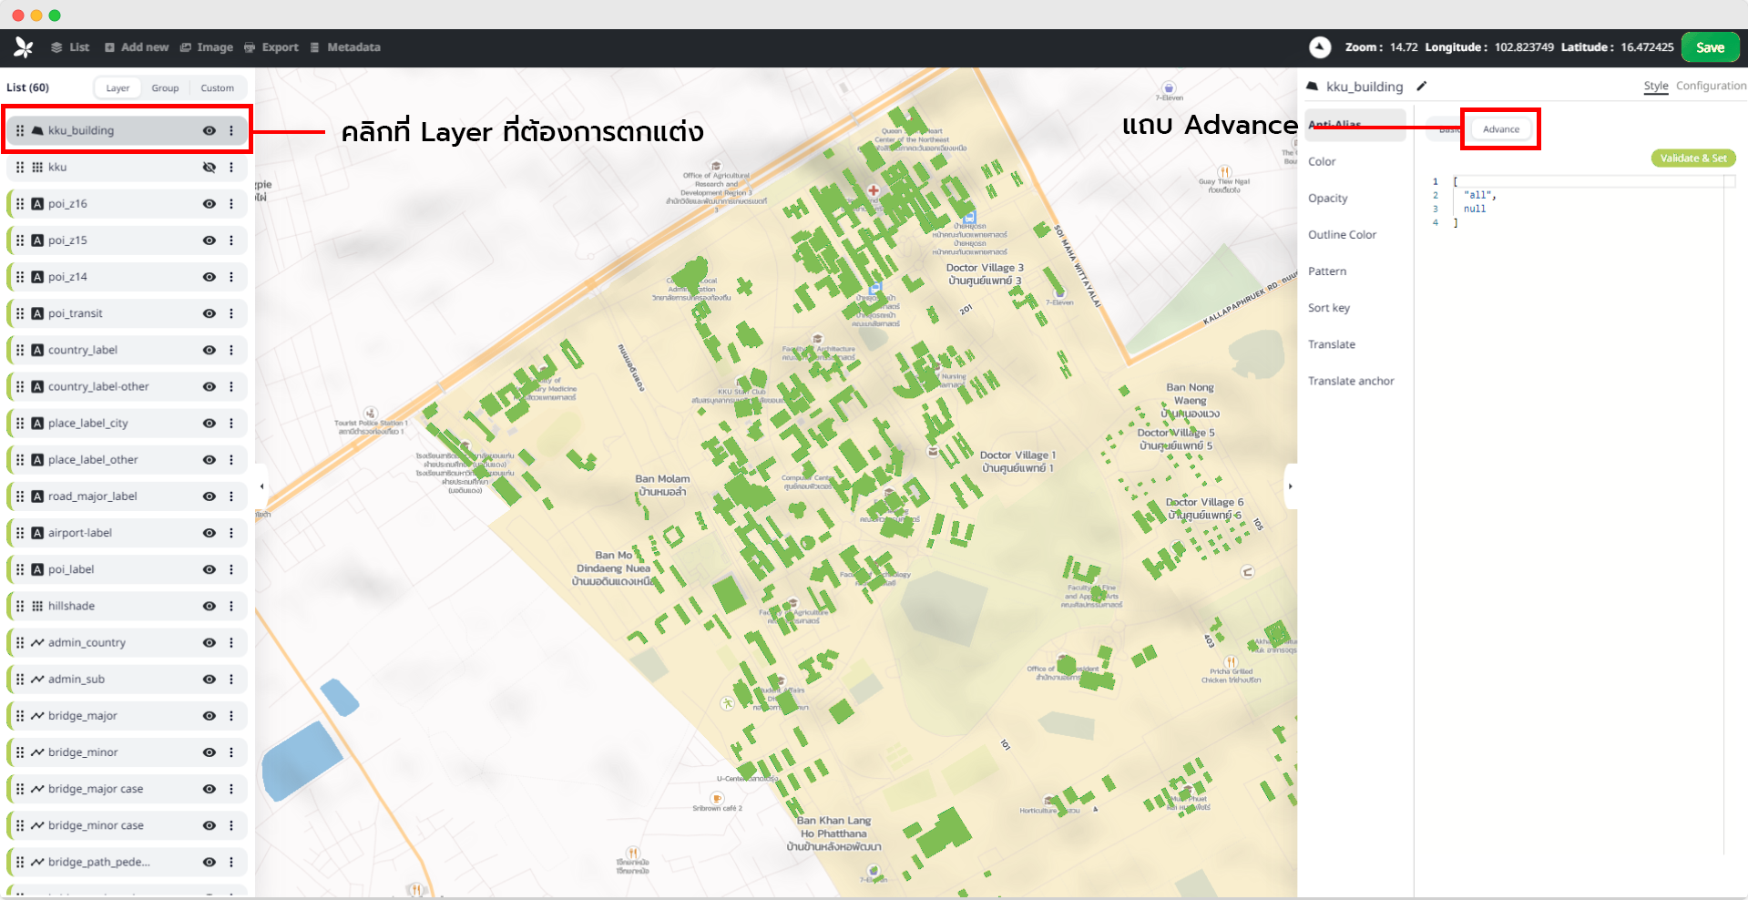The image size is (1748, 900).
Task: Click drag handle of poi_z15 layer
Action: pos(20,240)
